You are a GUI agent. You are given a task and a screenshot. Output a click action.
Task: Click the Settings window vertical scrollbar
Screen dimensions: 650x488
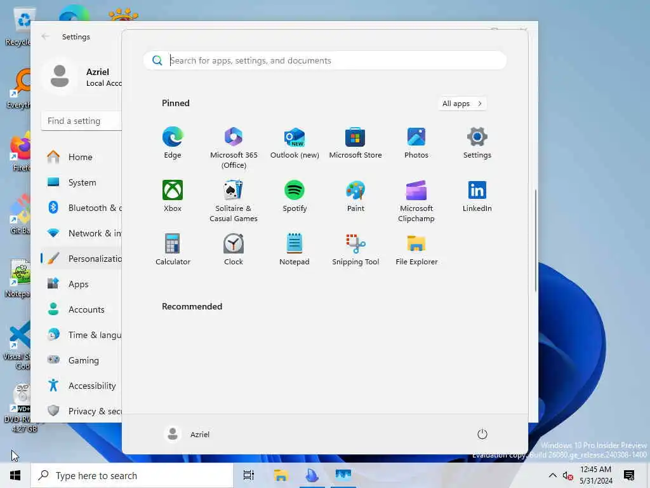tap(536, 241)
